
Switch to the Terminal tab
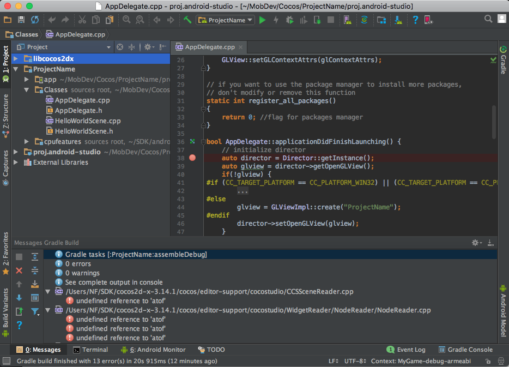[90, 350]
